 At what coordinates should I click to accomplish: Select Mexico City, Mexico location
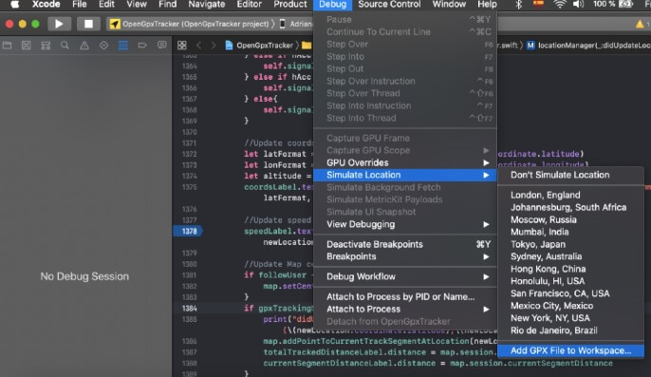[571, 306]
